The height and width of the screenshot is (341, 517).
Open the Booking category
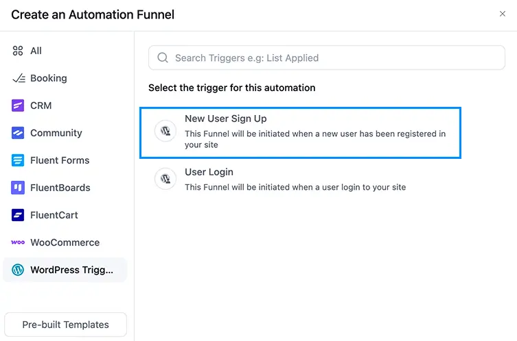(65, 78)
